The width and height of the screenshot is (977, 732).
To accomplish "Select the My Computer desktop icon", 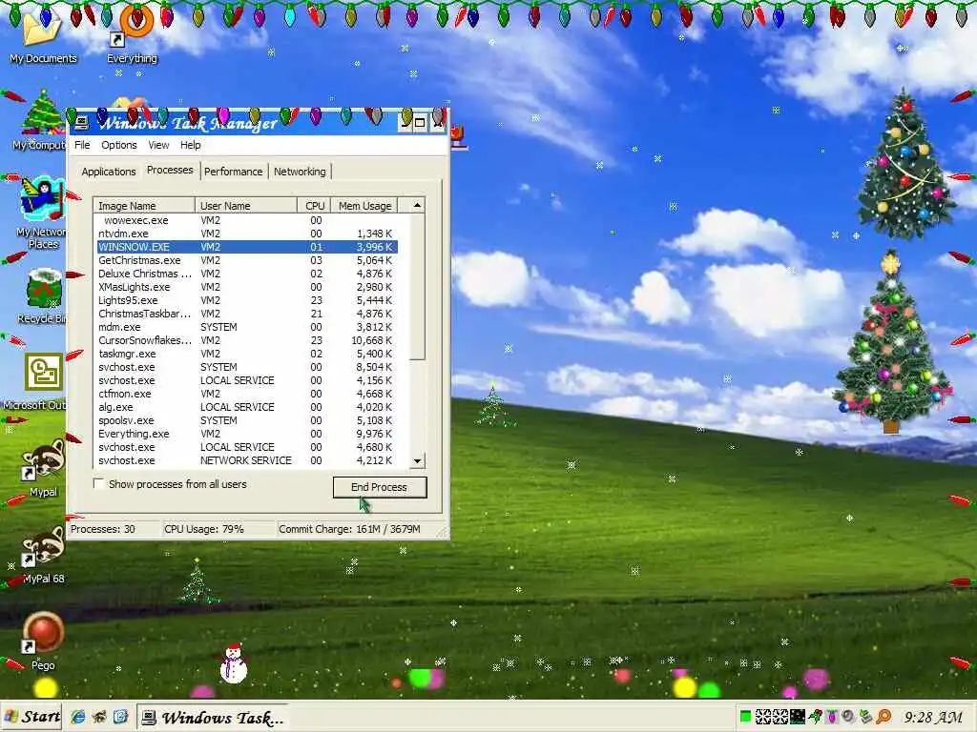I will (38, 121).
